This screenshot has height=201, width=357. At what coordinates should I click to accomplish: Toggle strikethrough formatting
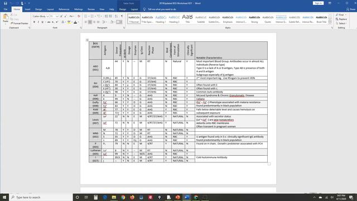tap(49, 22)
